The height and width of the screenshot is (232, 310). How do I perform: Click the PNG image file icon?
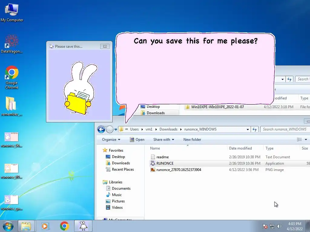point(153,170)
